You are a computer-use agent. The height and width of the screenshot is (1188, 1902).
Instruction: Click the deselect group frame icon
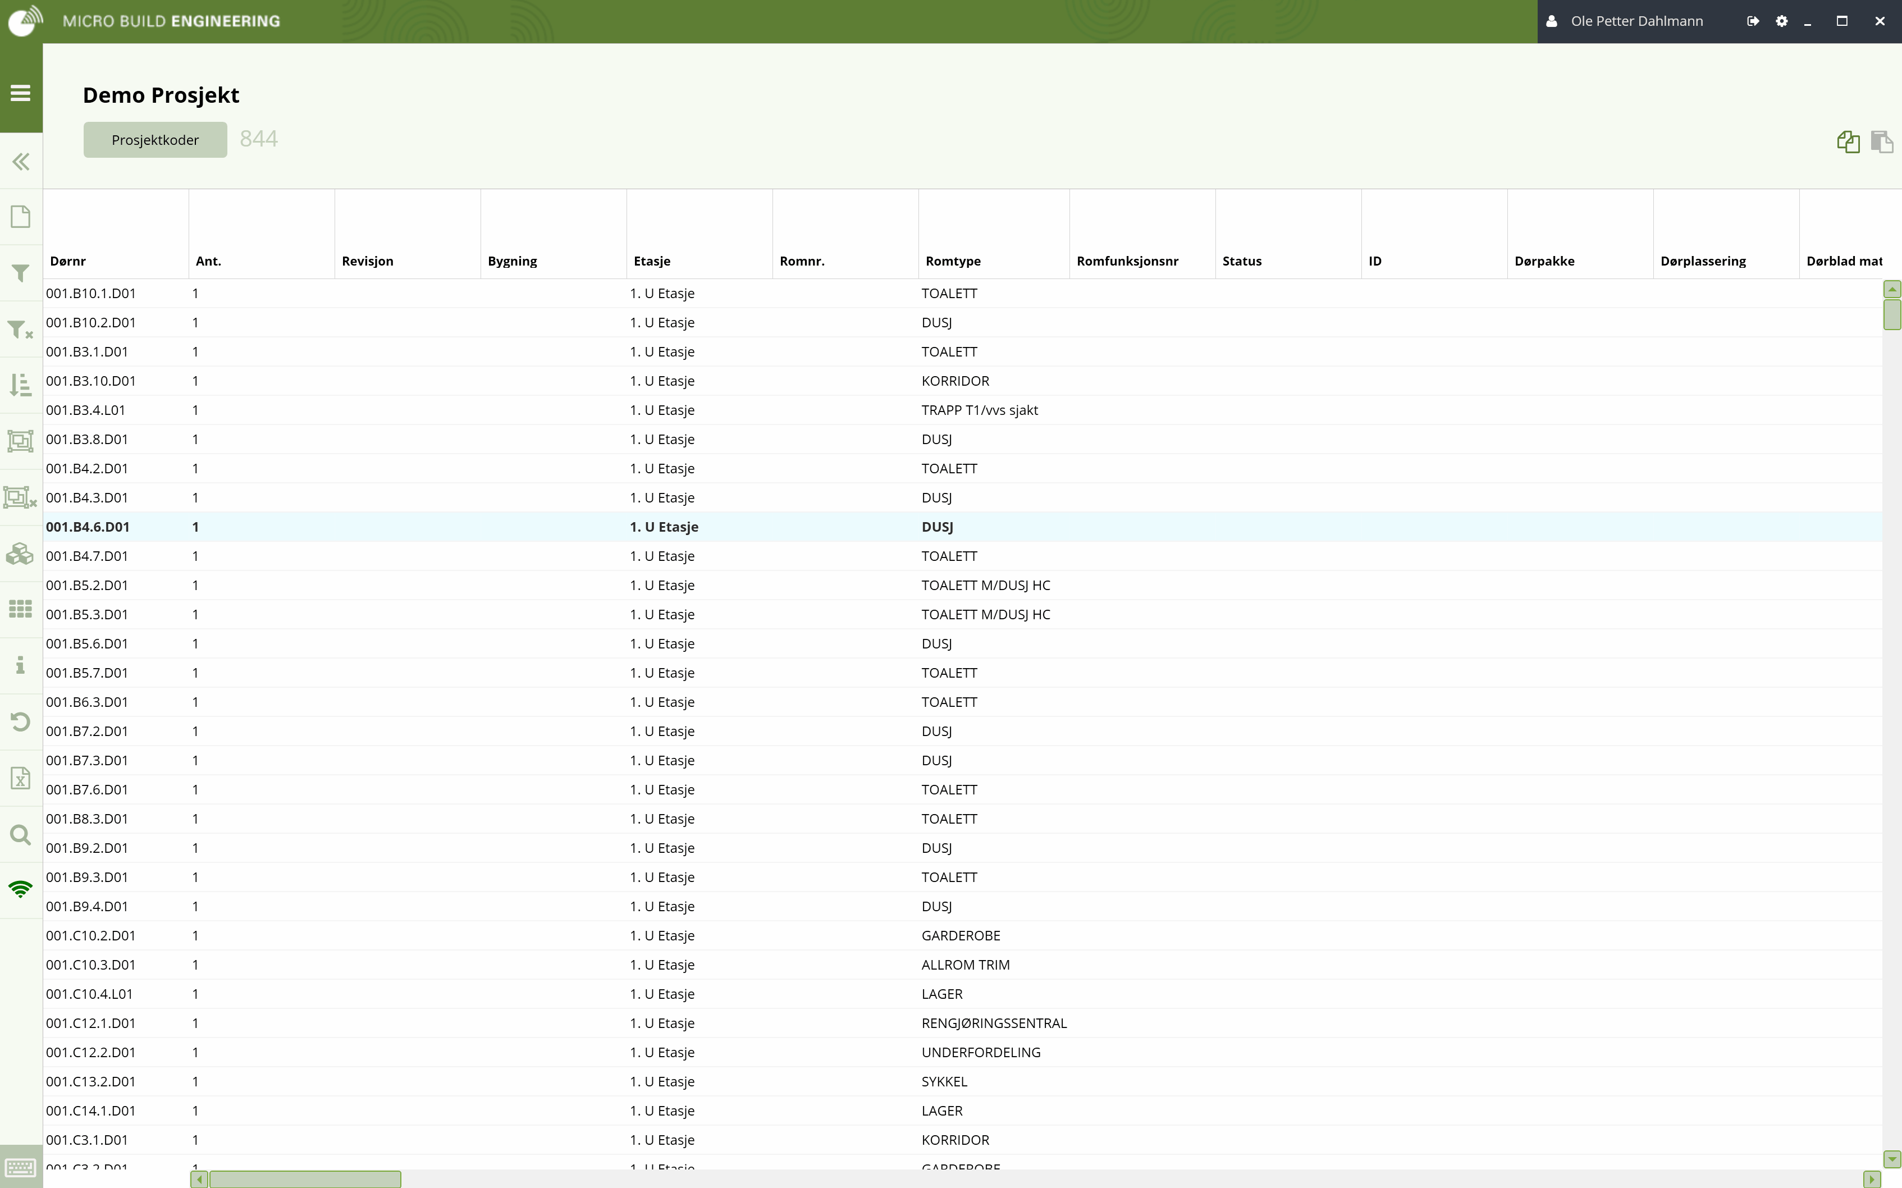20,497
